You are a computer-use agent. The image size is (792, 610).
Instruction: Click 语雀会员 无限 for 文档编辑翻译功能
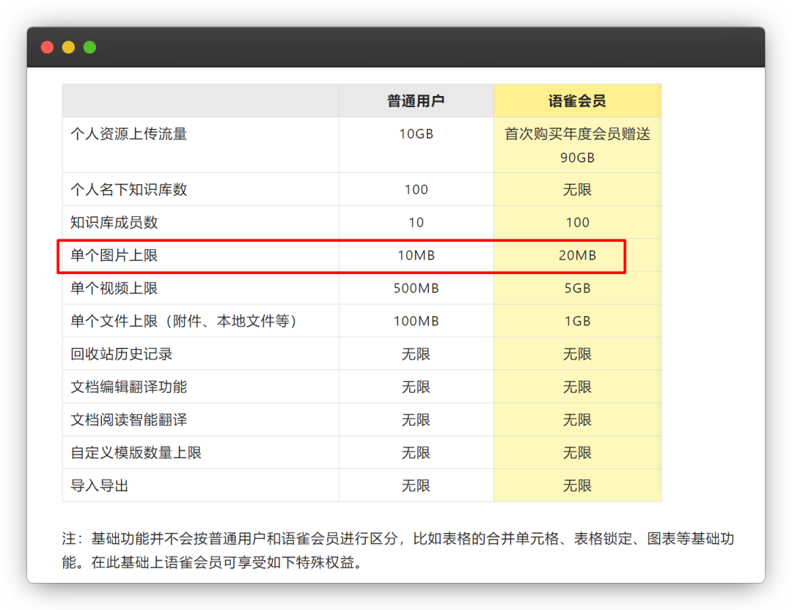(577, 387)
